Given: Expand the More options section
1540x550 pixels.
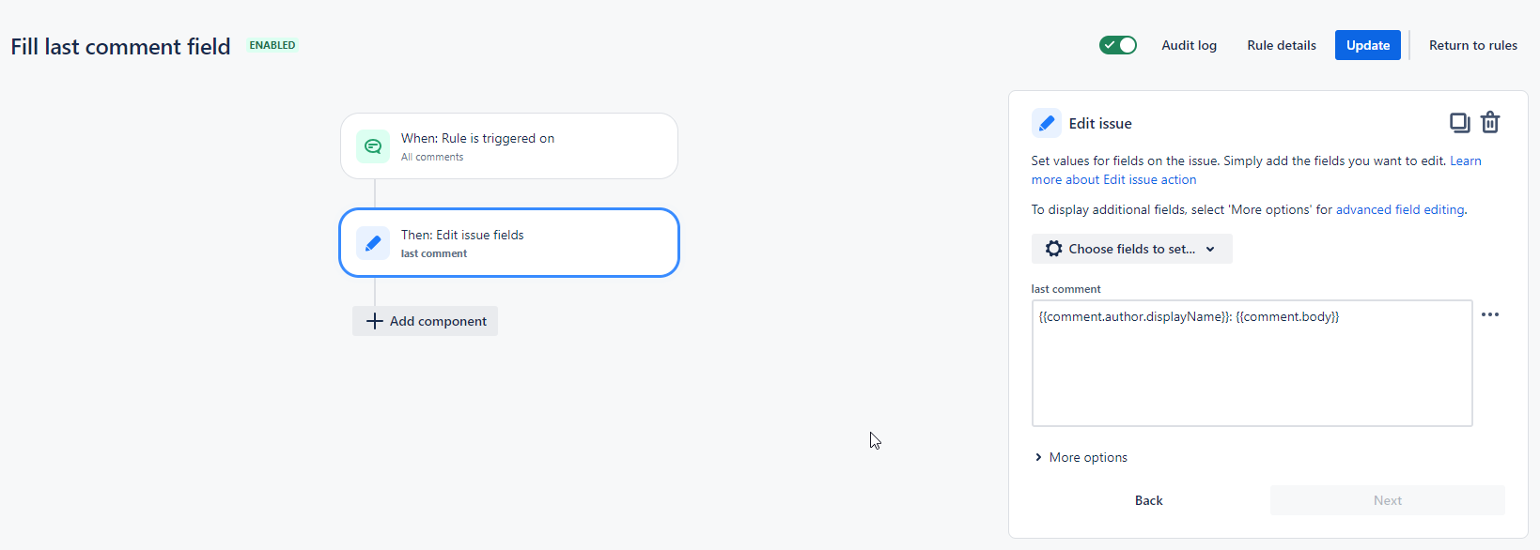Looking at the screenshot, I should [1088, 457].
